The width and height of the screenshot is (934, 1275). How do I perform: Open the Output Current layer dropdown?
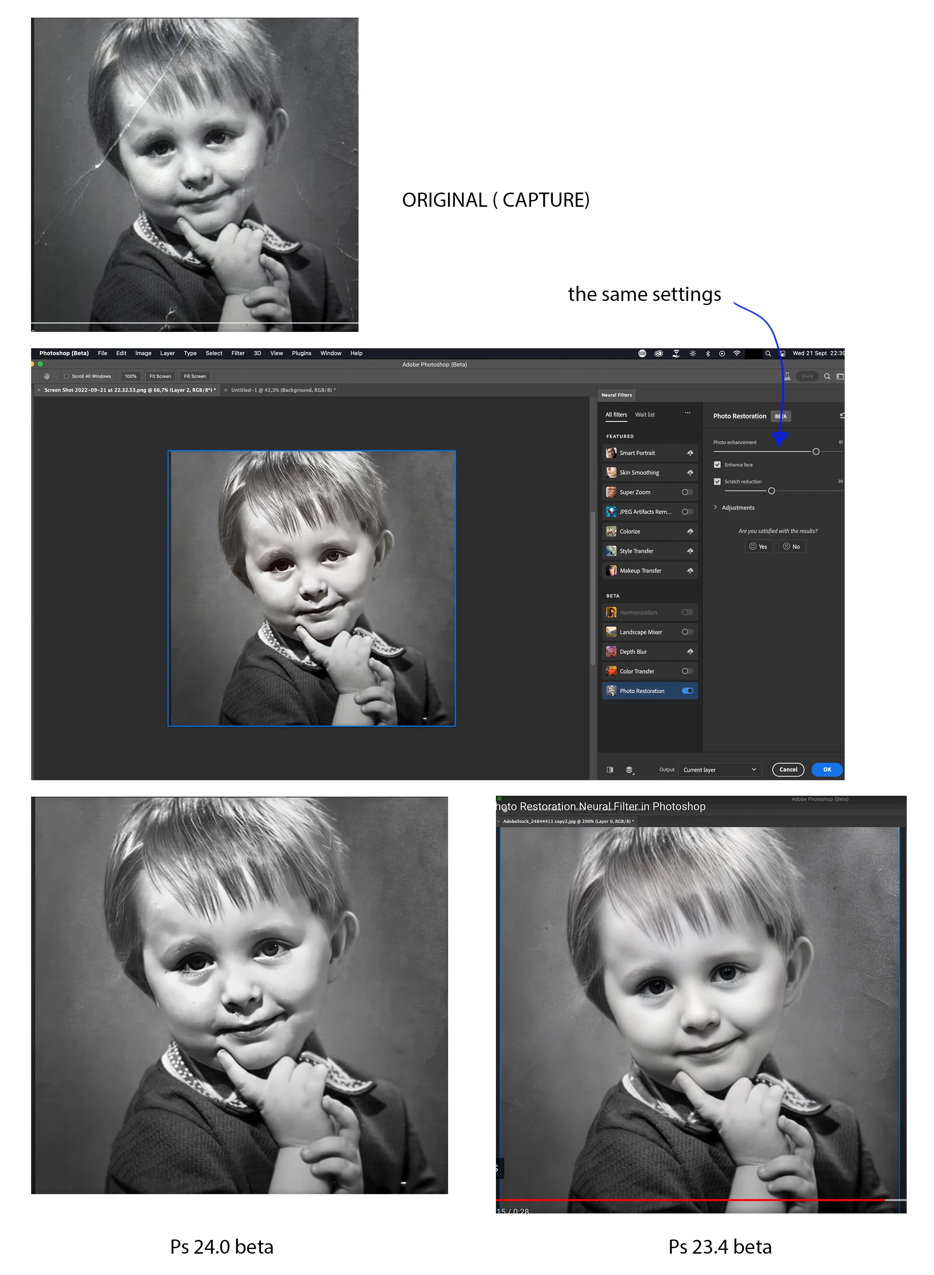pos(719,769)
